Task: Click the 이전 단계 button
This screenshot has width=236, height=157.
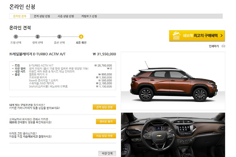Action: pyautogui.click(x=107, y=153)
